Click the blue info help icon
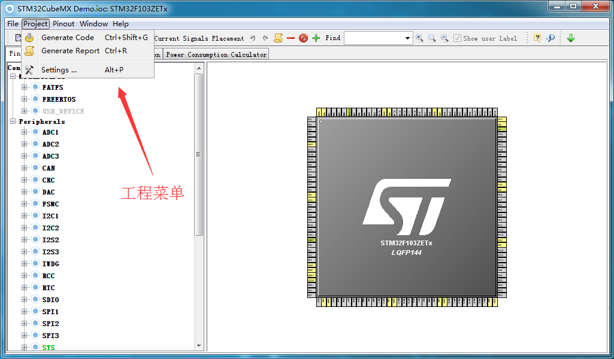Image resolution: width=614 pixels, height=359 pixels. (550, 38)
